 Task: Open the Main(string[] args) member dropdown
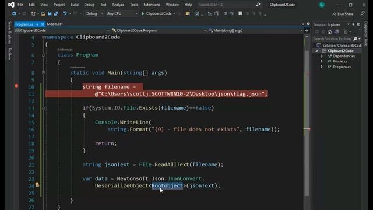(255, 30)
